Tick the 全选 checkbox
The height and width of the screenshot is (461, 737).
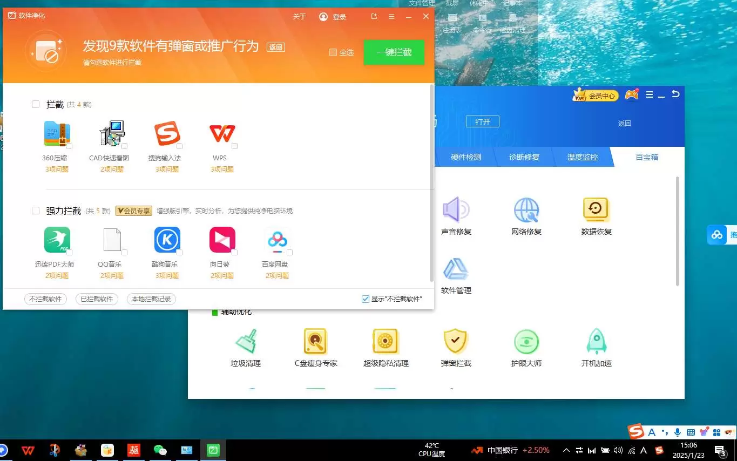(333, 52)
